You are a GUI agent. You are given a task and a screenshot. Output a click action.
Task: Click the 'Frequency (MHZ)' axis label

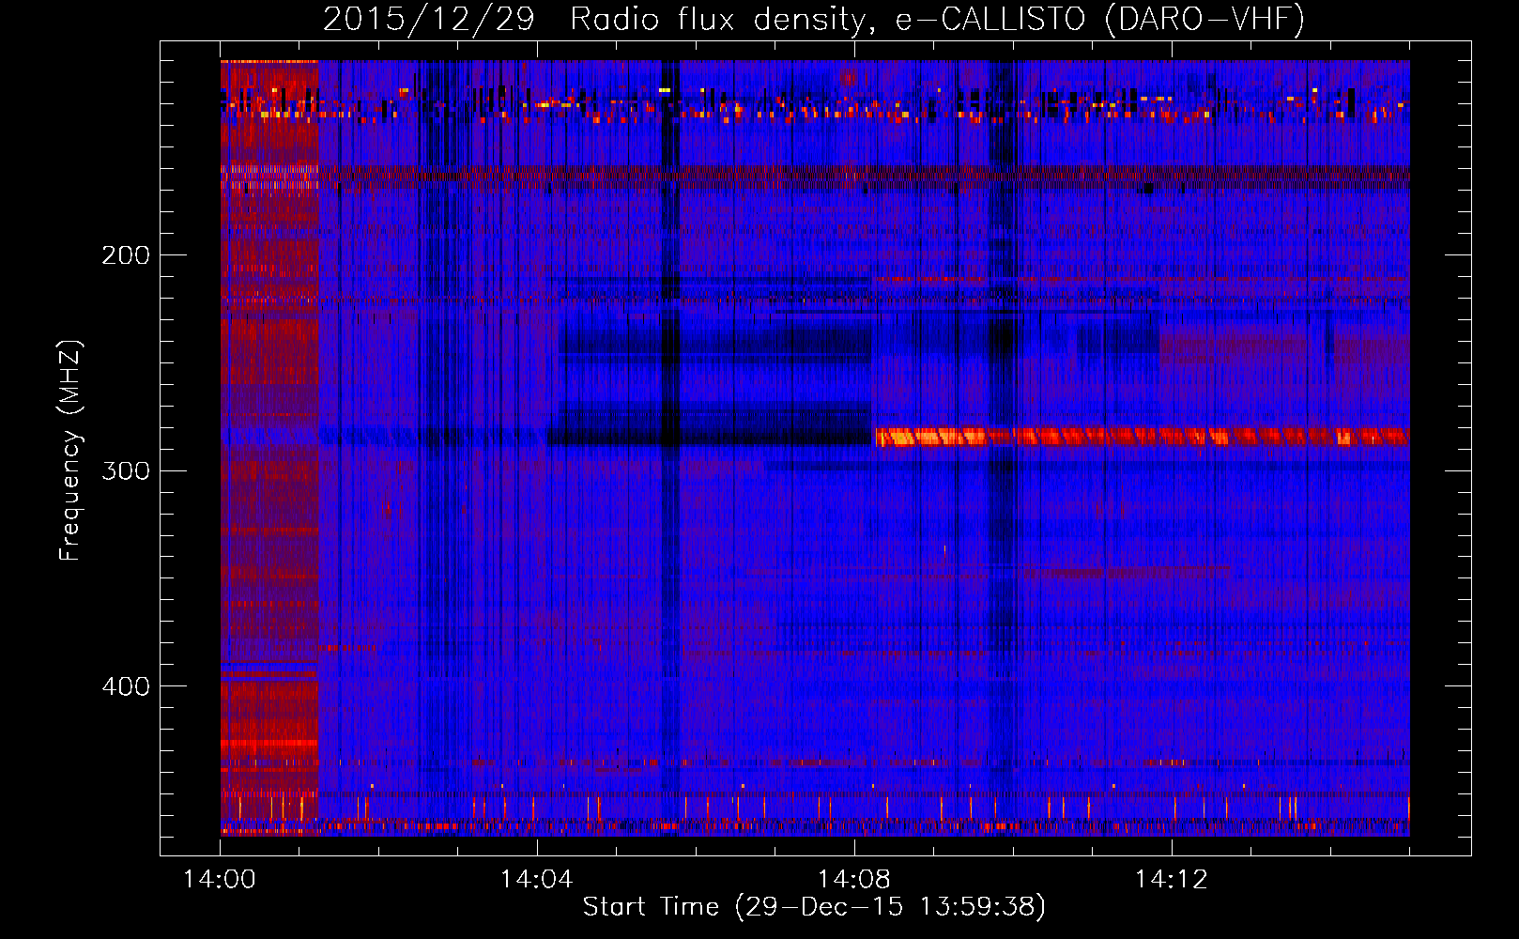pyautogui.click(x=70, y=451)
